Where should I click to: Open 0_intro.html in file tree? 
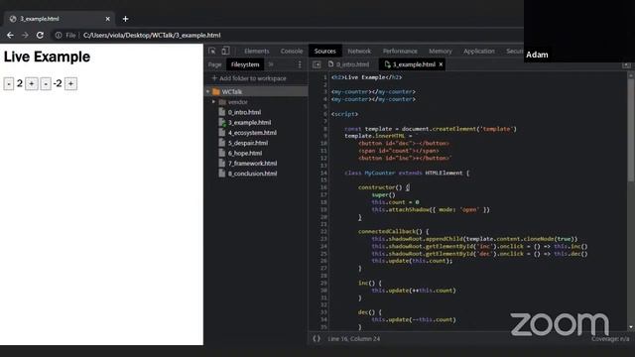pyautogui.click(x=244, y=112)
